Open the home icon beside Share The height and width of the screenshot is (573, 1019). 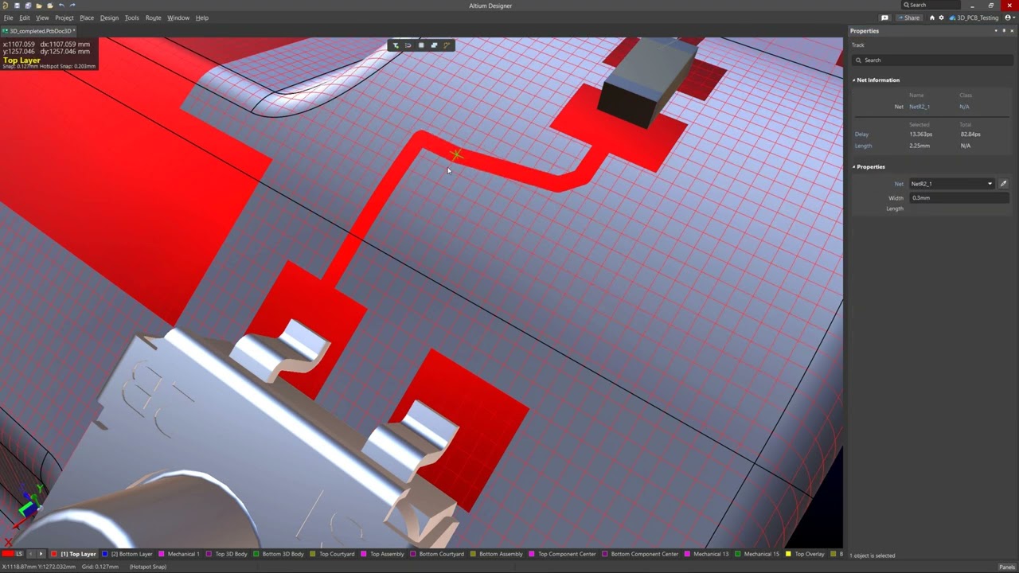pos(932,18)
